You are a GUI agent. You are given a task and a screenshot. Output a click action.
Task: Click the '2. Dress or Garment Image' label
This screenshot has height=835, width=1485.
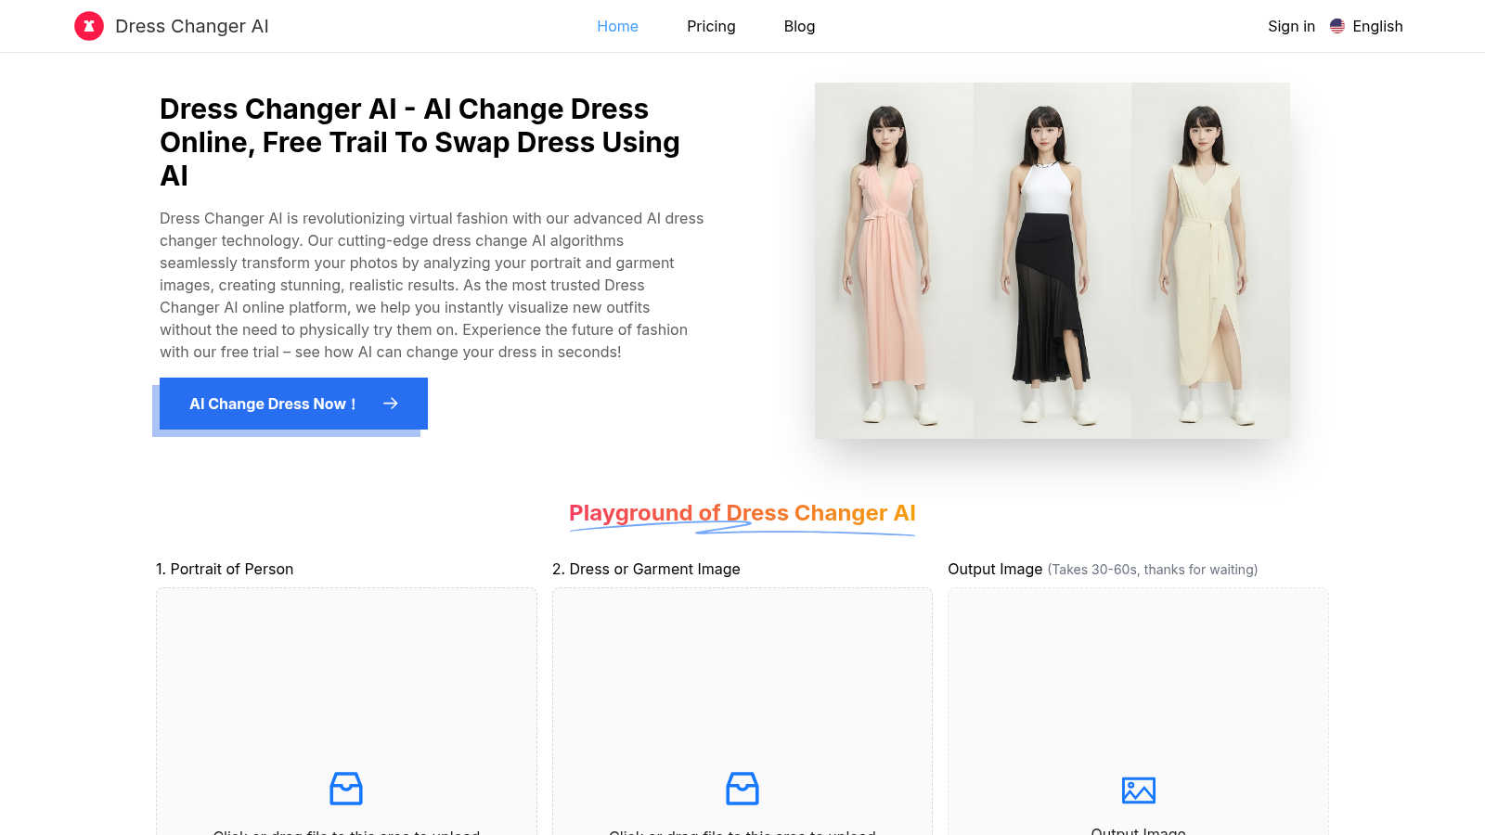pyautogui.click(x=646, y=569)
